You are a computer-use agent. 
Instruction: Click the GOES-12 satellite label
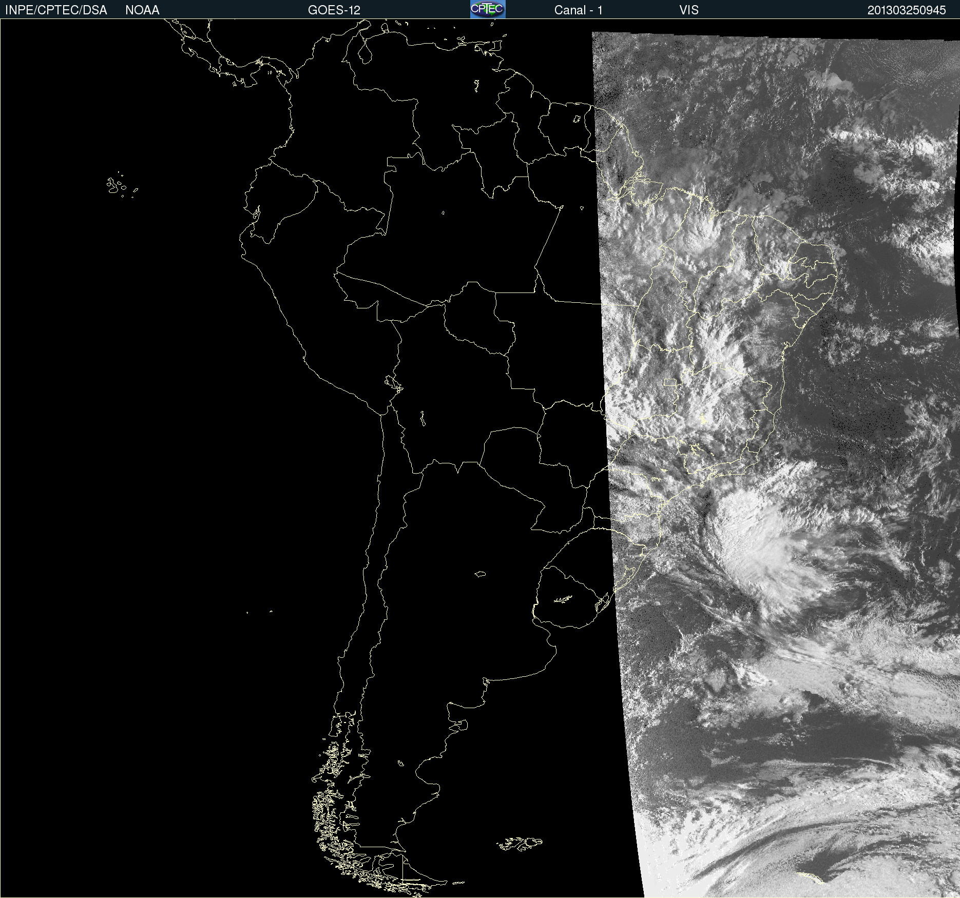334,10
